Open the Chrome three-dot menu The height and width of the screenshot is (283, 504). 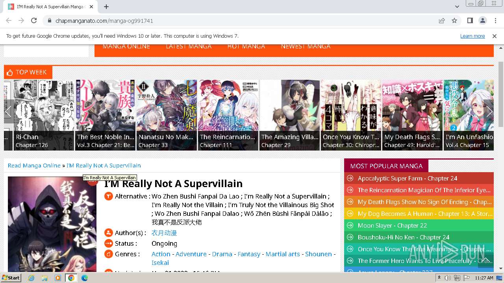(x=495, y=20)
